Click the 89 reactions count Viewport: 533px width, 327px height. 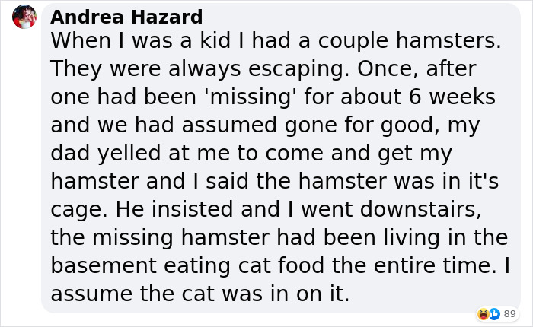point(510,313)
